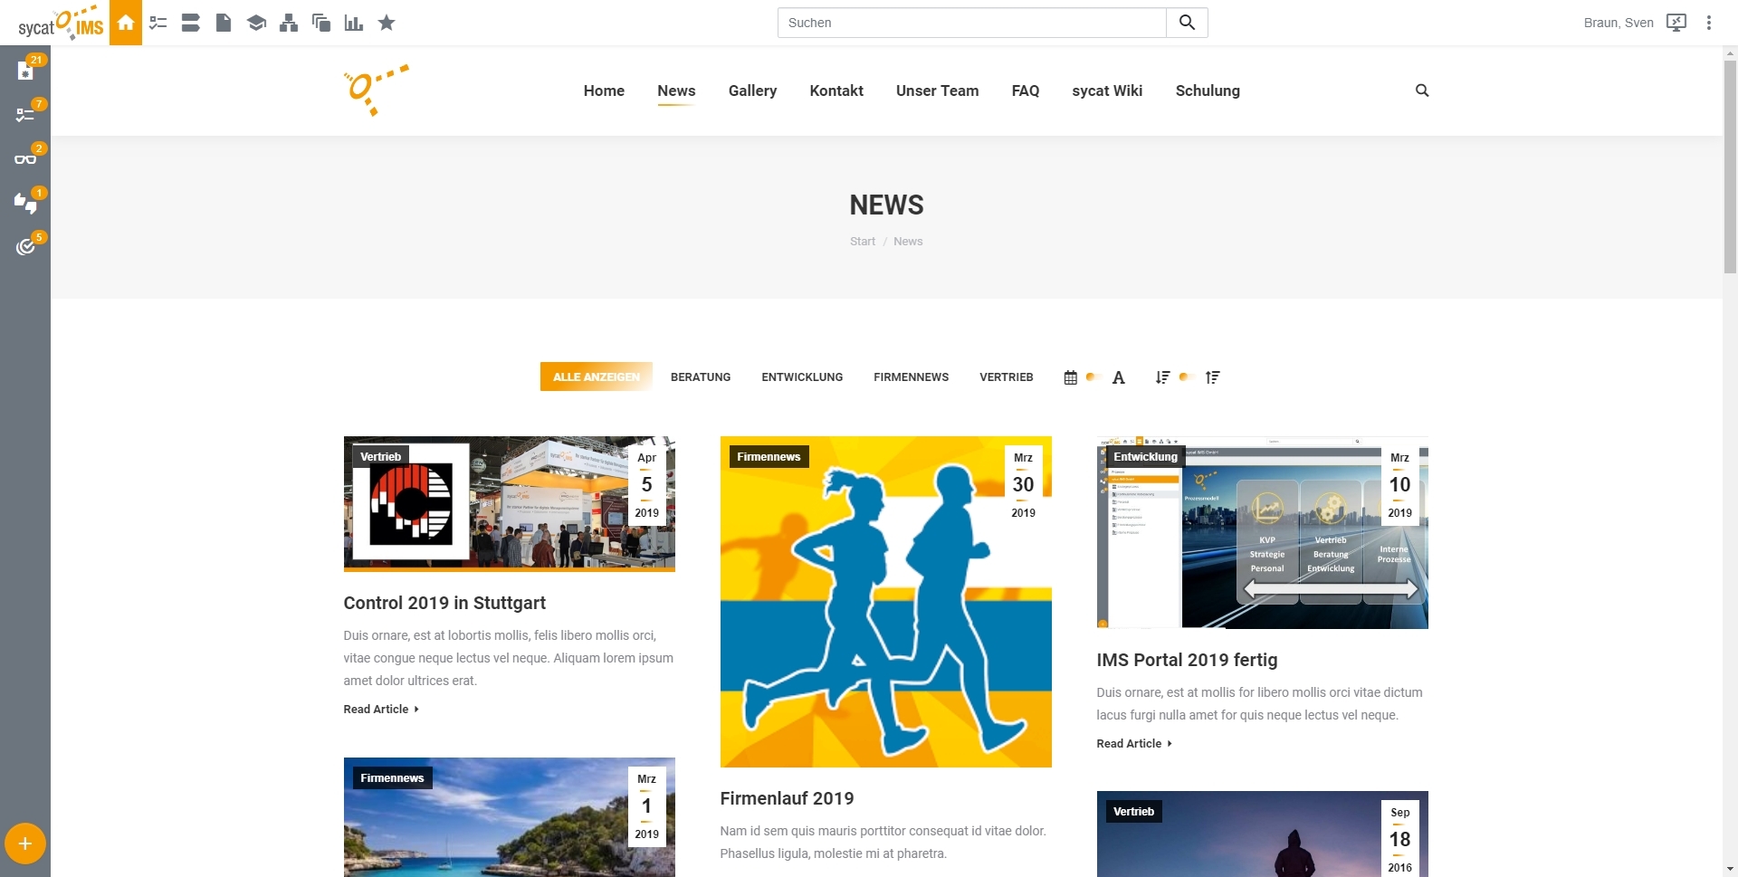Open the document icon in the top toolbar
The width and height of the screenshot is (1738, 877).
tap(224, 23)
